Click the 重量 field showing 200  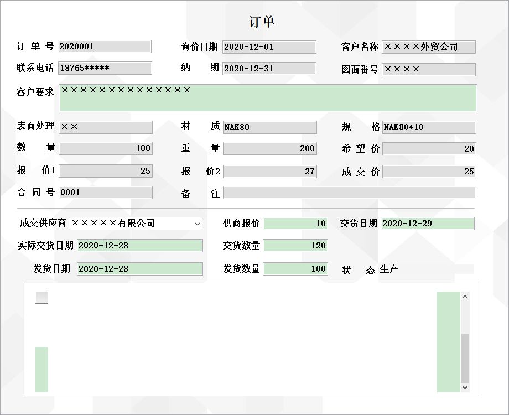pyautogui.click(x=270, y=148)
